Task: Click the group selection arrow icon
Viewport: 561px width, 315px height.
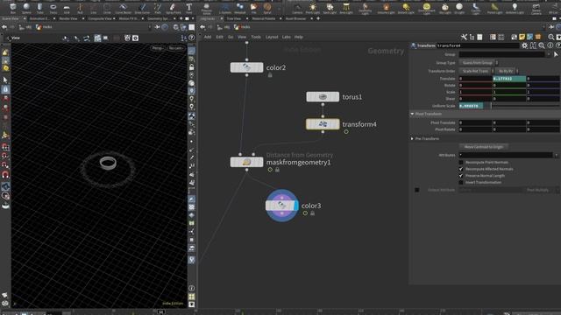Action: (x=556, y=54)
